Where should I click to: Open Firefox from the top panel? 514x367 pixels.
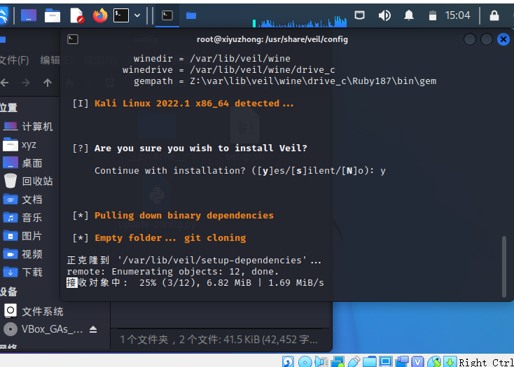coord(100,15)
